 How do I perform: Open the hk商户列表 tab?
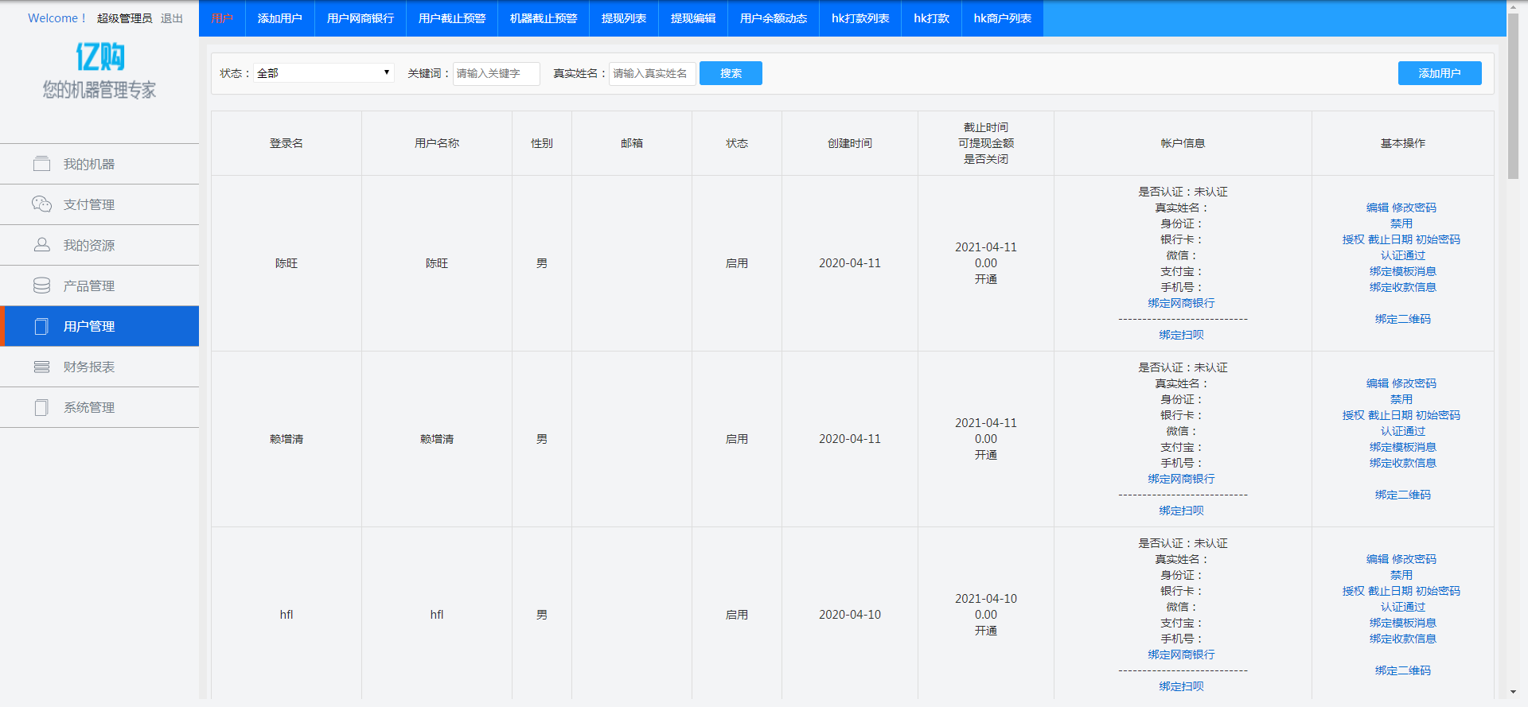pyautogui.click(x=1002, y=18)
